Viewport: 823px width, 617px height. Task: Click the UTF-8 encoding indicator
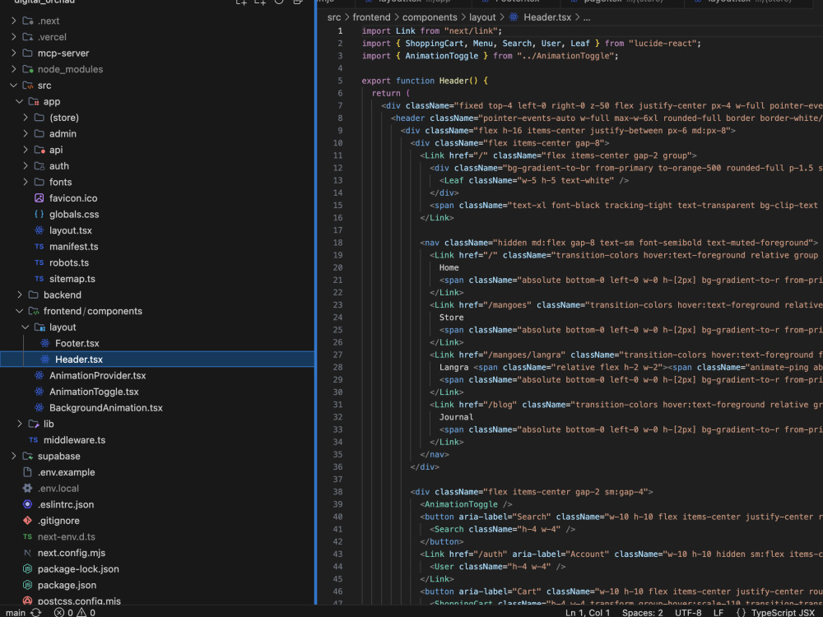click(x=687, y=612)
